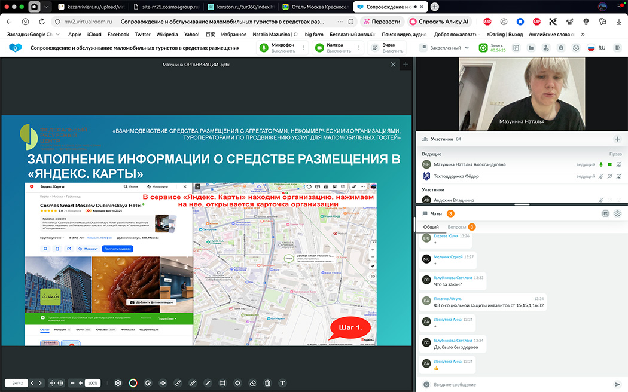
Task: Switch to korston.ru browser tab
Action: click(241, 7)
